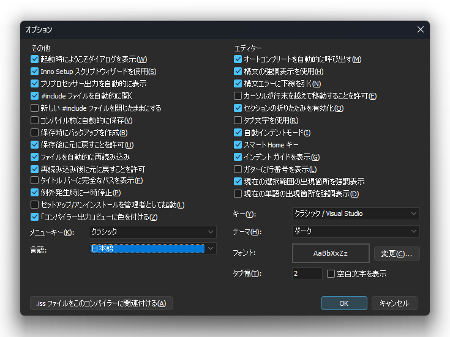450x337 pixels.
Task: Toggle 起動時にようこそダイアログを表示 checkbox
Action: pyautogui.click(x=34, y=59)
